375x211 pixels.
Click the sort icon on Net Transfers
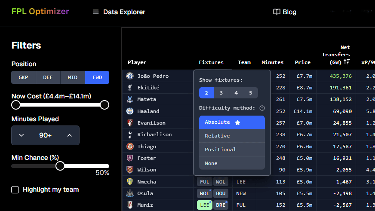(x=347, y=62)
